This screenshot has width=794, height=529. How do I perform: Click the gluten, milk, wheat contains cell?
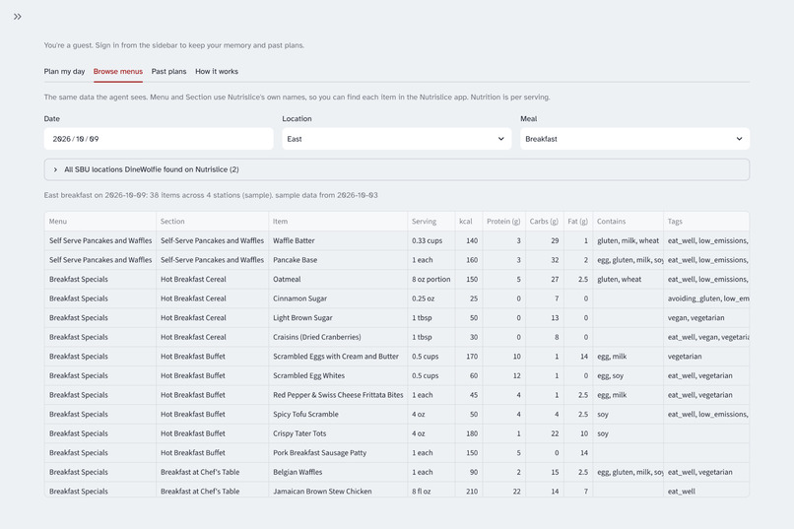(x=628, y=240)
